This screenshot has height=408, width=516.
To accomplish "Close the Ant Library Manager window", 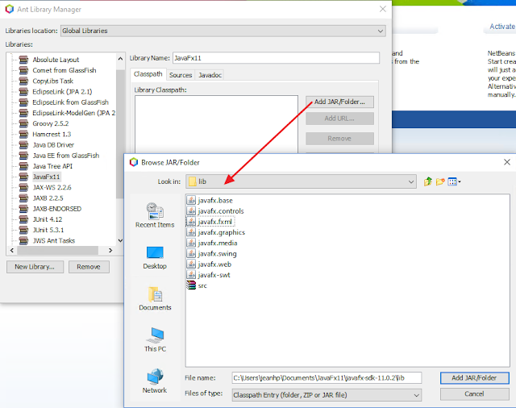I will tap(382, 9).
